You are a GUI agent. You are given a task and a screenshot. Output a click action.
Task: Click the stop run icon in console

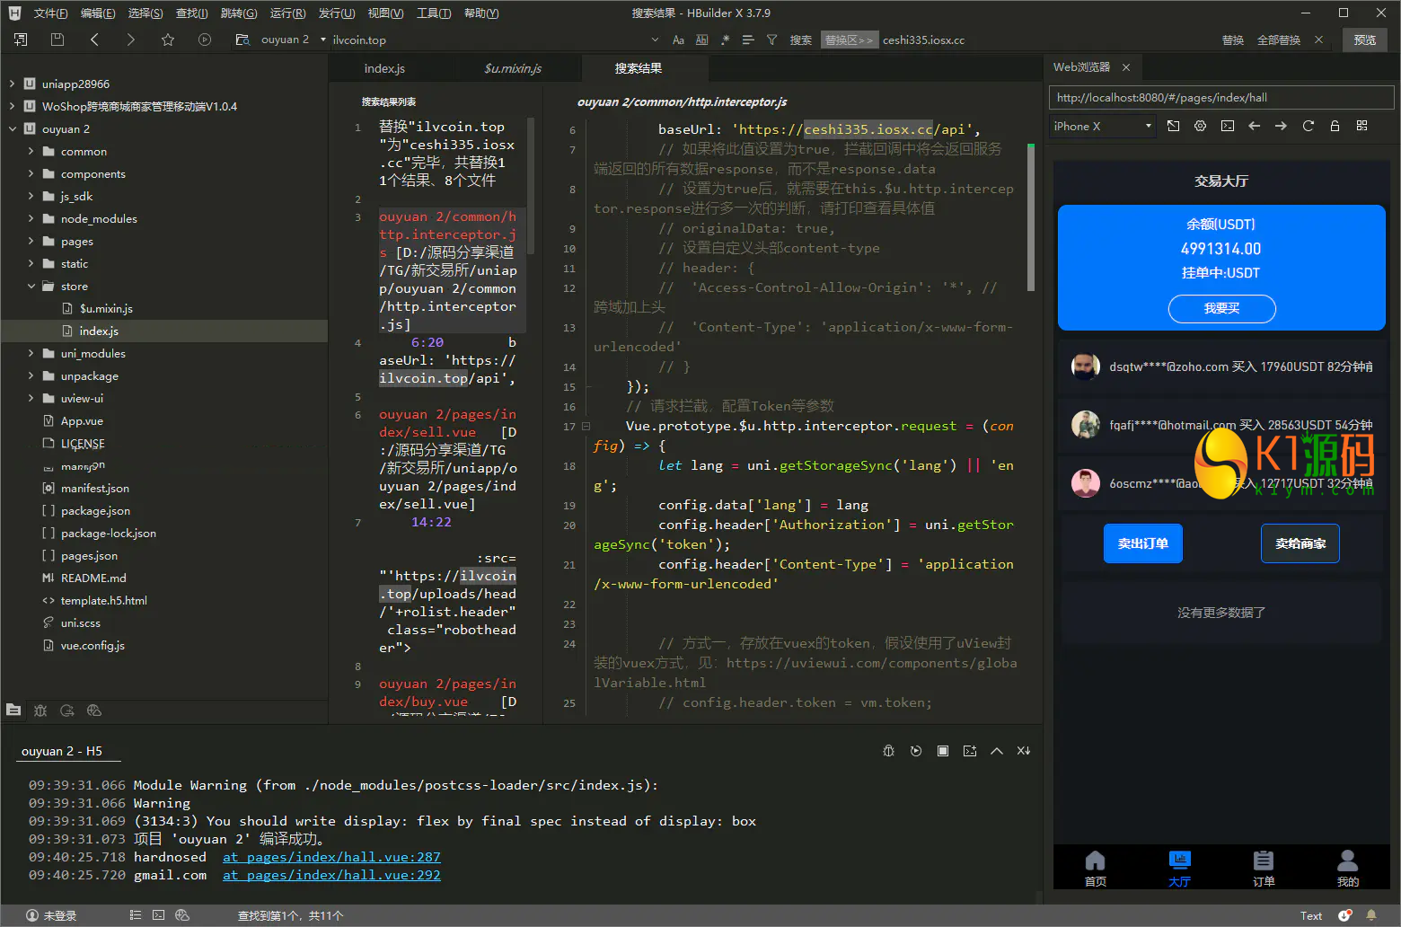943,751
